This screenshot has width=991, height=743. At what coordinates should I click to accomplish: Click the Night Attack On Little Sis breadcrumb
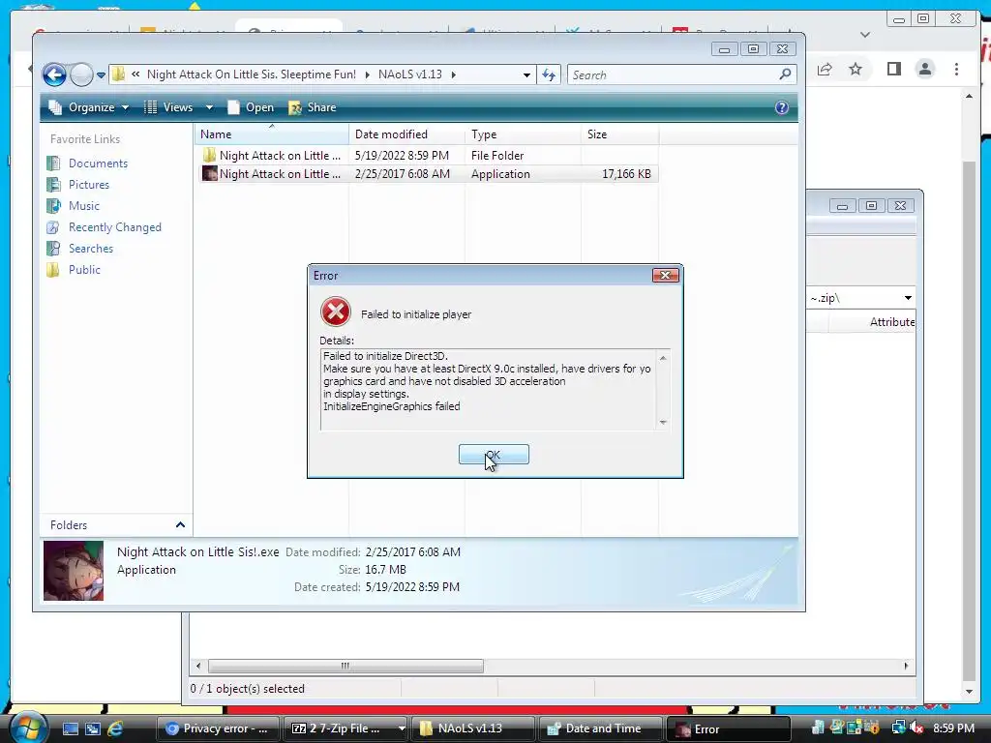point(252,74)
